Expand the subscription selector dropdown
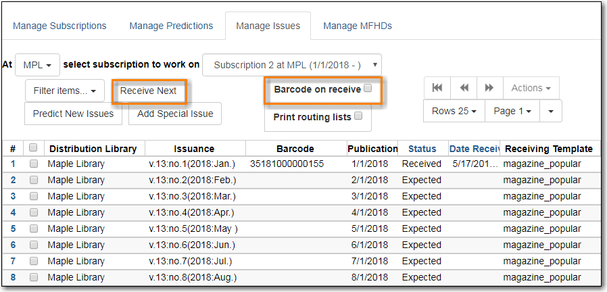The width and height of the screenshot is (607, 292). click(292, 65)
